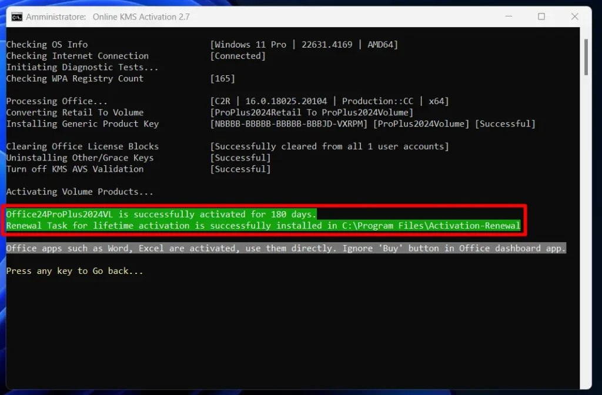Screen dimensions: 602x395
Task: Click the 'Renewal Task for lifetime activation' line
Action: coord(263,226)
